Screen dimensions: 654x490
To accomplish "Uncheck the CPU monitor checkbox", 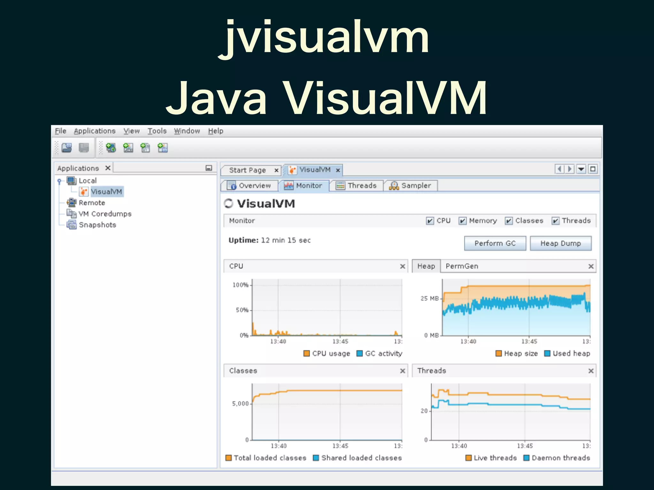I will point(430,221).
